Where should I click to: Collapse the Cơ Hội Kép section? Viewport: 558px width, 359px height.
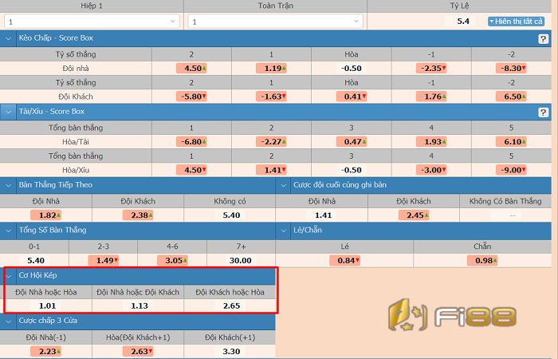8,276
